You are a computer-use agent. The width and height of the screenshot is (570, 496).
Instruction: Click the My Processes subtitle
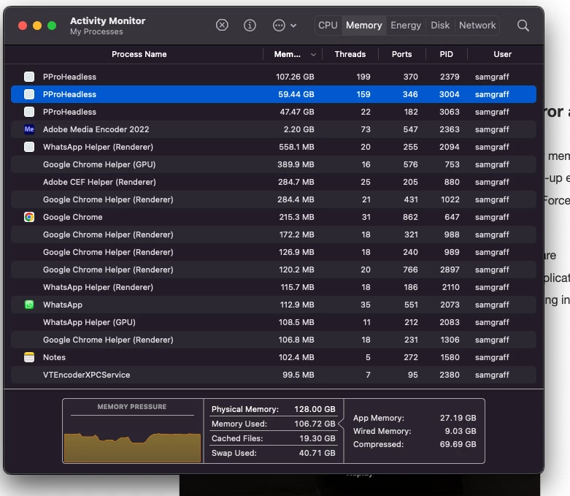coord(96,31)
